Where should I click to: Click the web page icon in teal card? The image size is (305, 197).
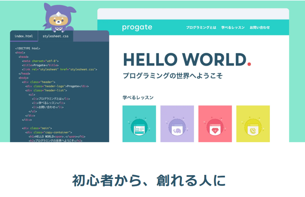139,128
